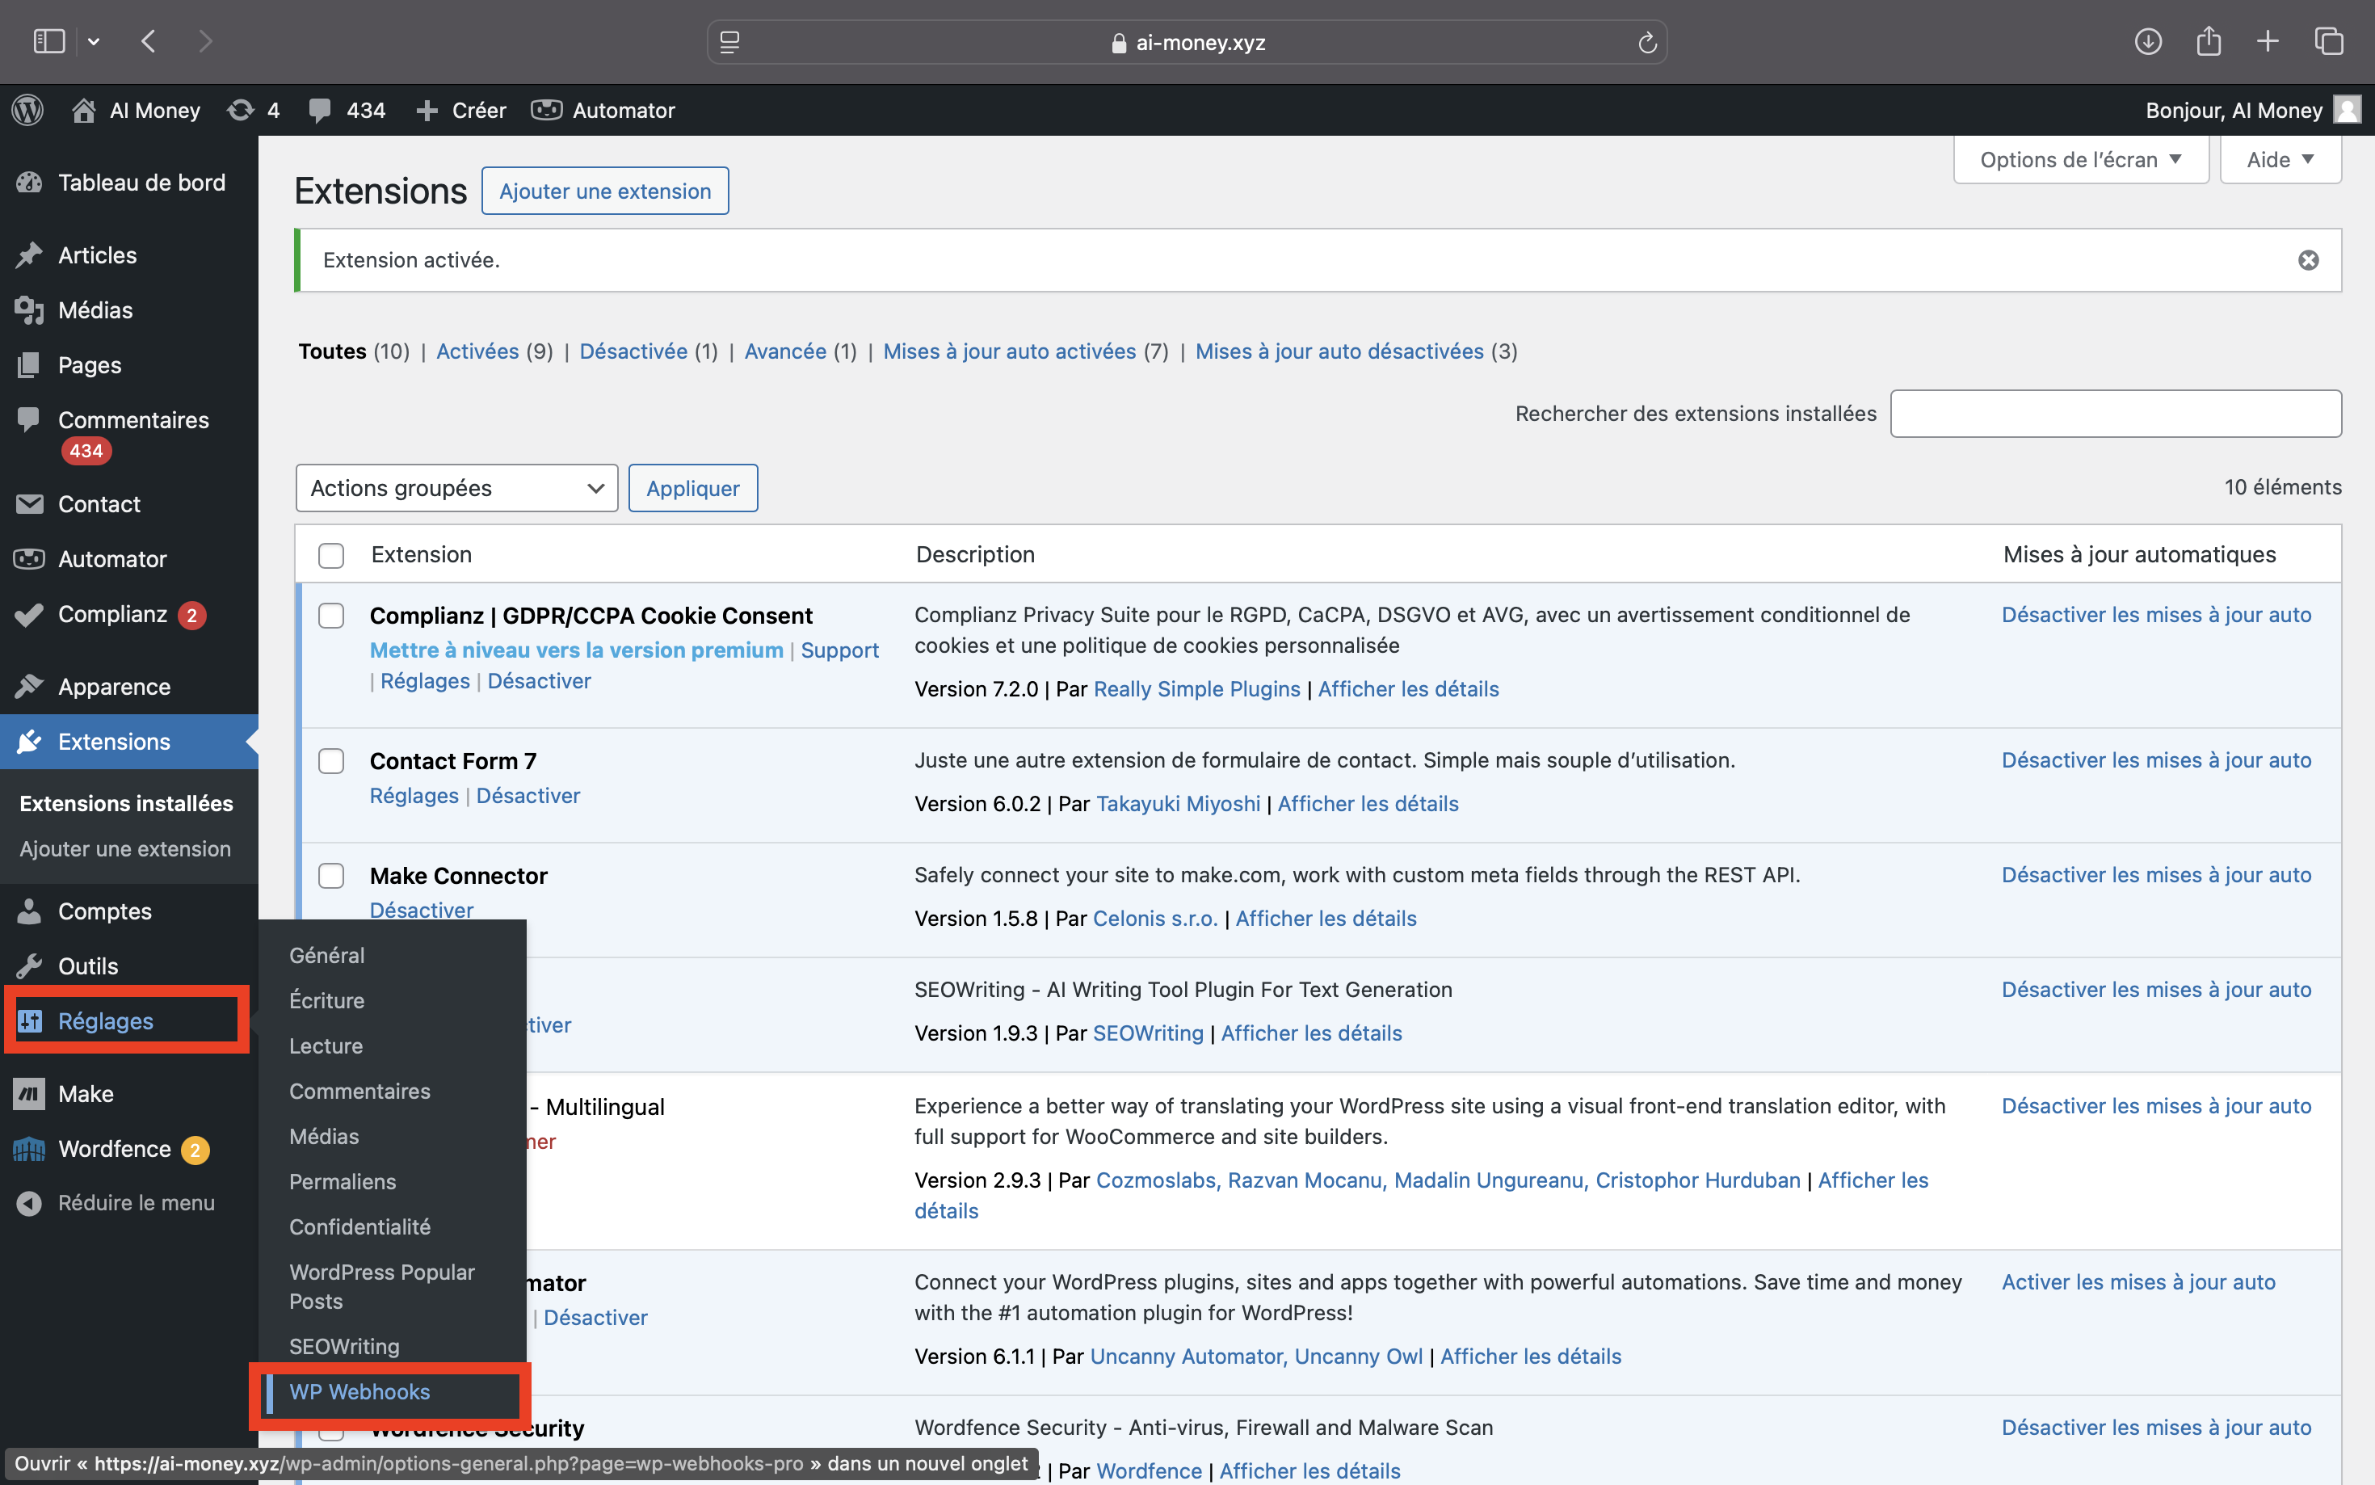Reload the ai-money.xyz page
Viewport: 2375px width, 1485px height.
click(1647, 42)
